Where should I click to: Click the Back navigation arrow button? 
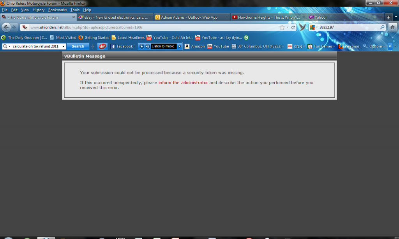point(6,27)
